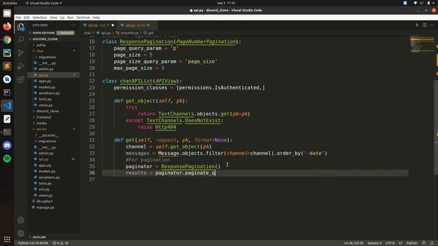438x246 pixels.
Task: Launch Firefox from the dock
Action: click(x=7, y=27)
